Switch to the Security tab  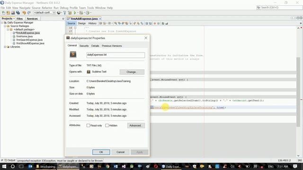[x=84, y=46]
